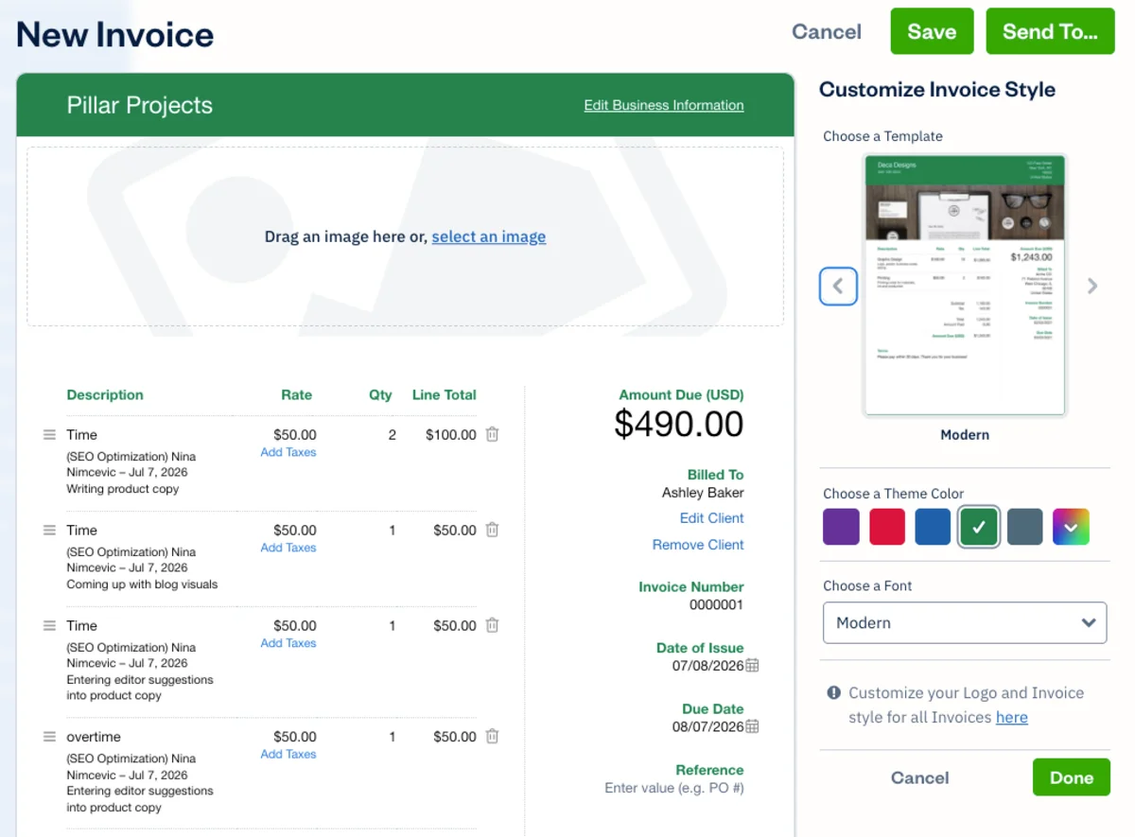Click reorder handle of third Time line
The height and width of the screenshot is (837, 1135).
click(x=49, y=626)
